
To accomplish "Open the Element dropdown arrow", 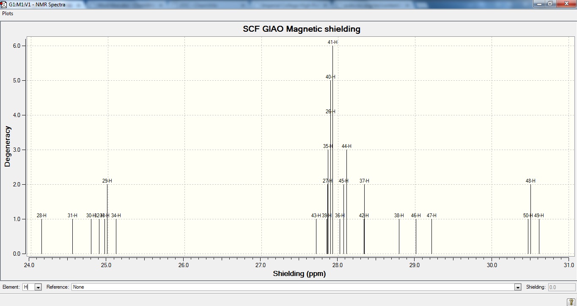I will point(38,287).
